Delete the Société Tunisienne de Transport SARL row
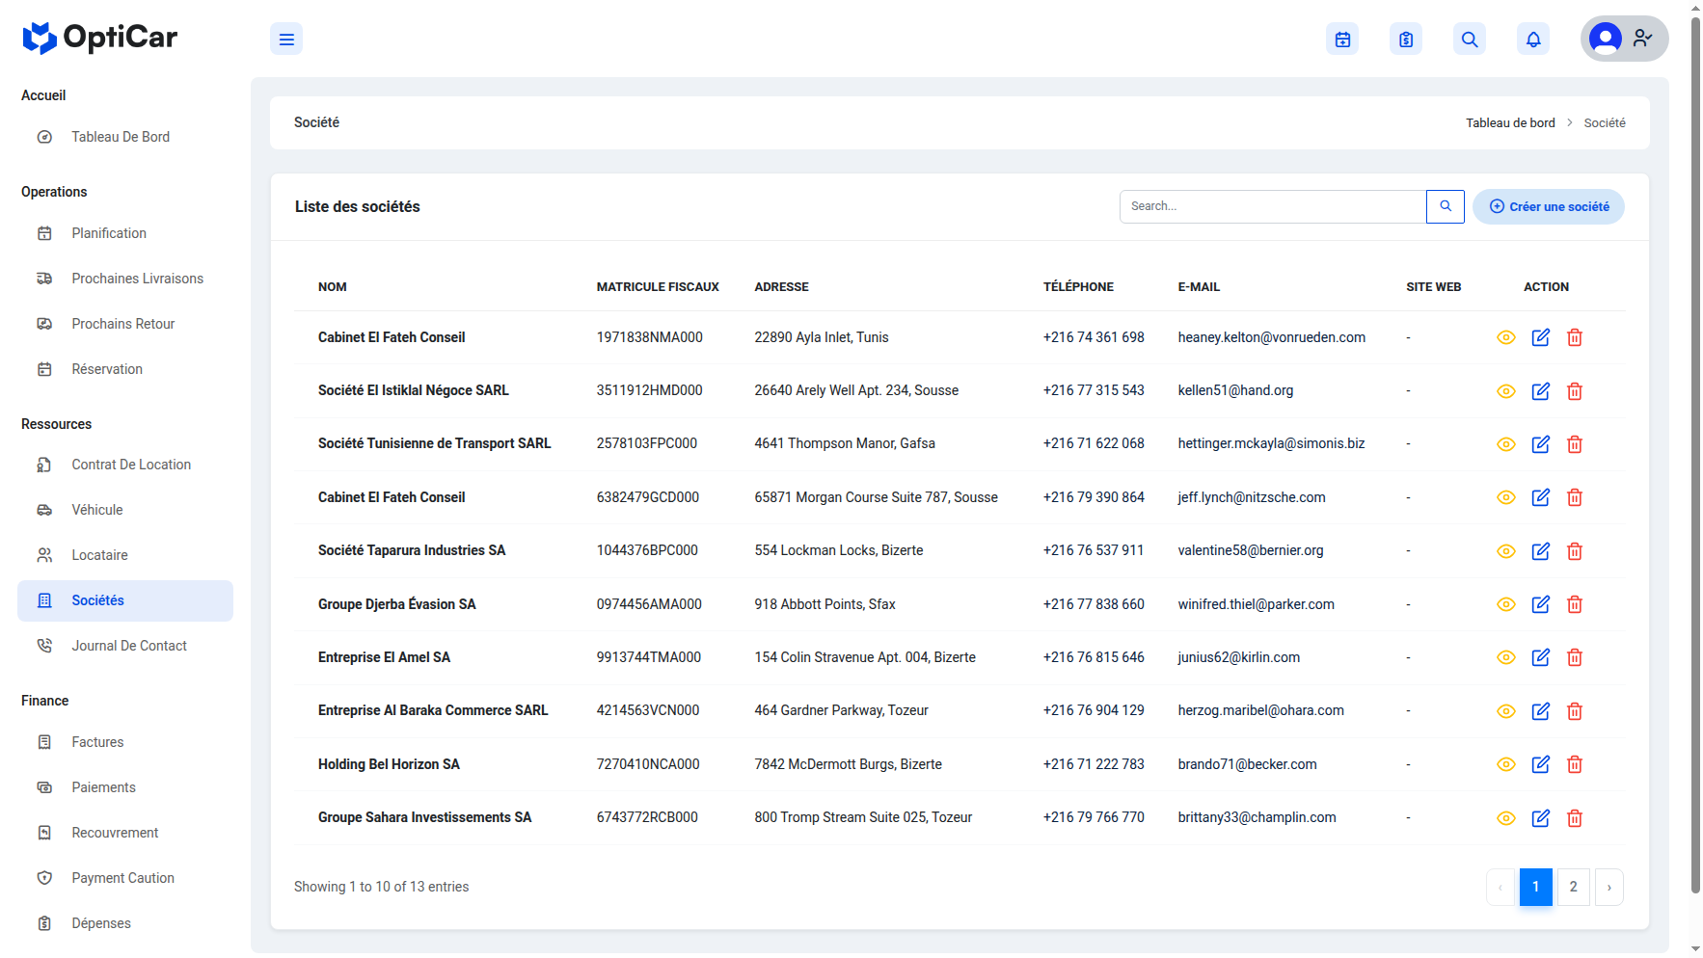The image size is (1703, 958). tap(1575, 444)
